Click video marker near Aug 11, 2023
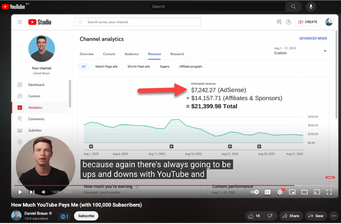 (171, 147)
